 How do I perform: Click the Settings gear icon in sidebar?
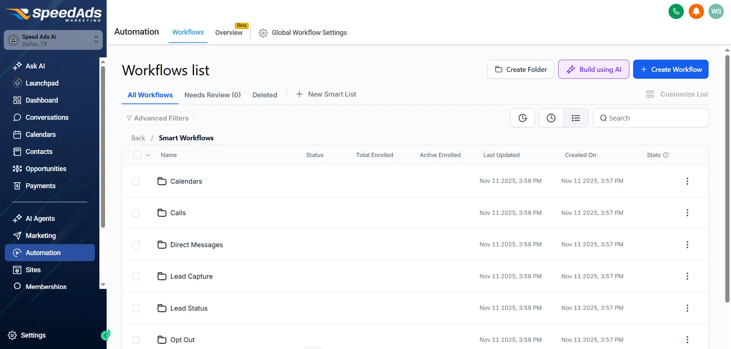[12, 335]
